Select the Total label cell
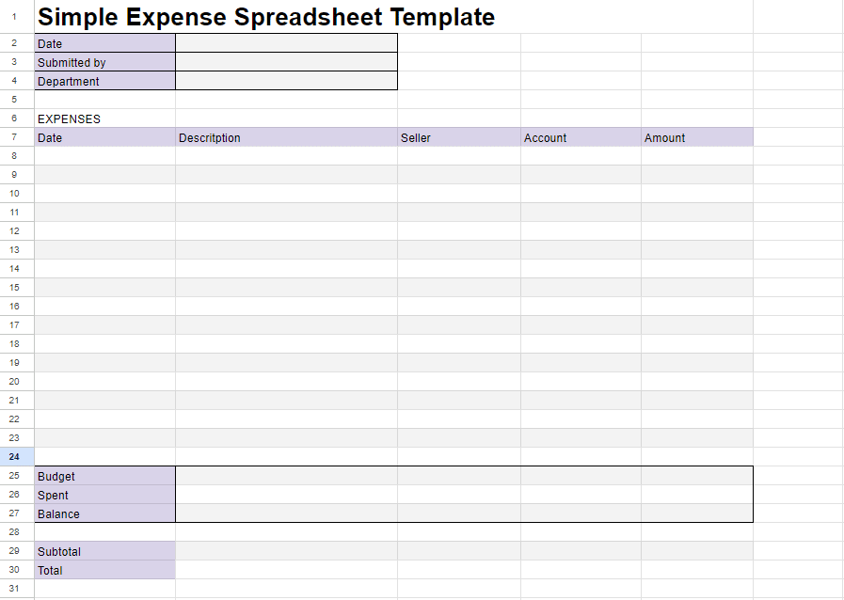Viewport: 844px width, 600px height. coord(105,570)
